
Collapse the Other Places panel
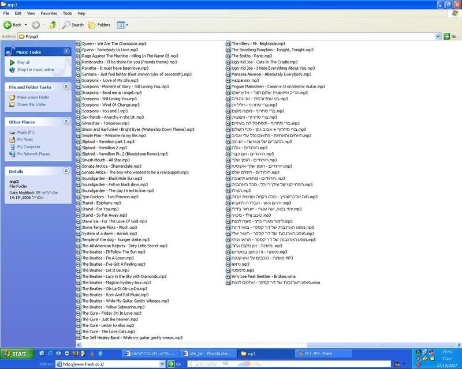coord(66,122)
